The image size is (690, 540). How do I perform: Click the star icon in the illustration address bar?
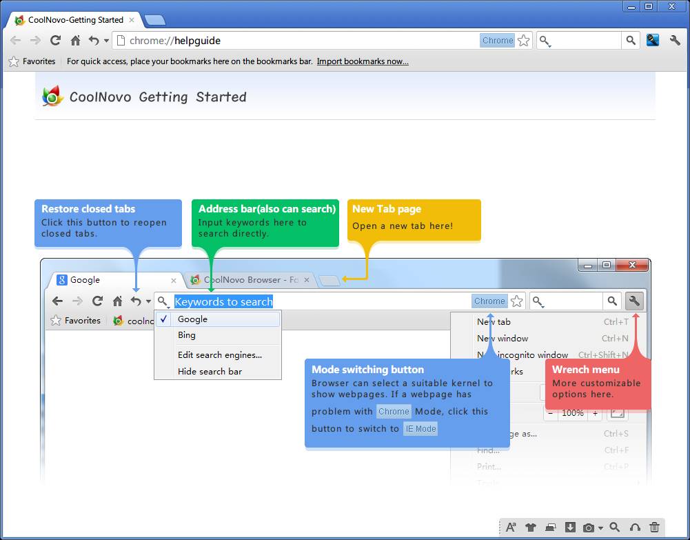point(517,301)
